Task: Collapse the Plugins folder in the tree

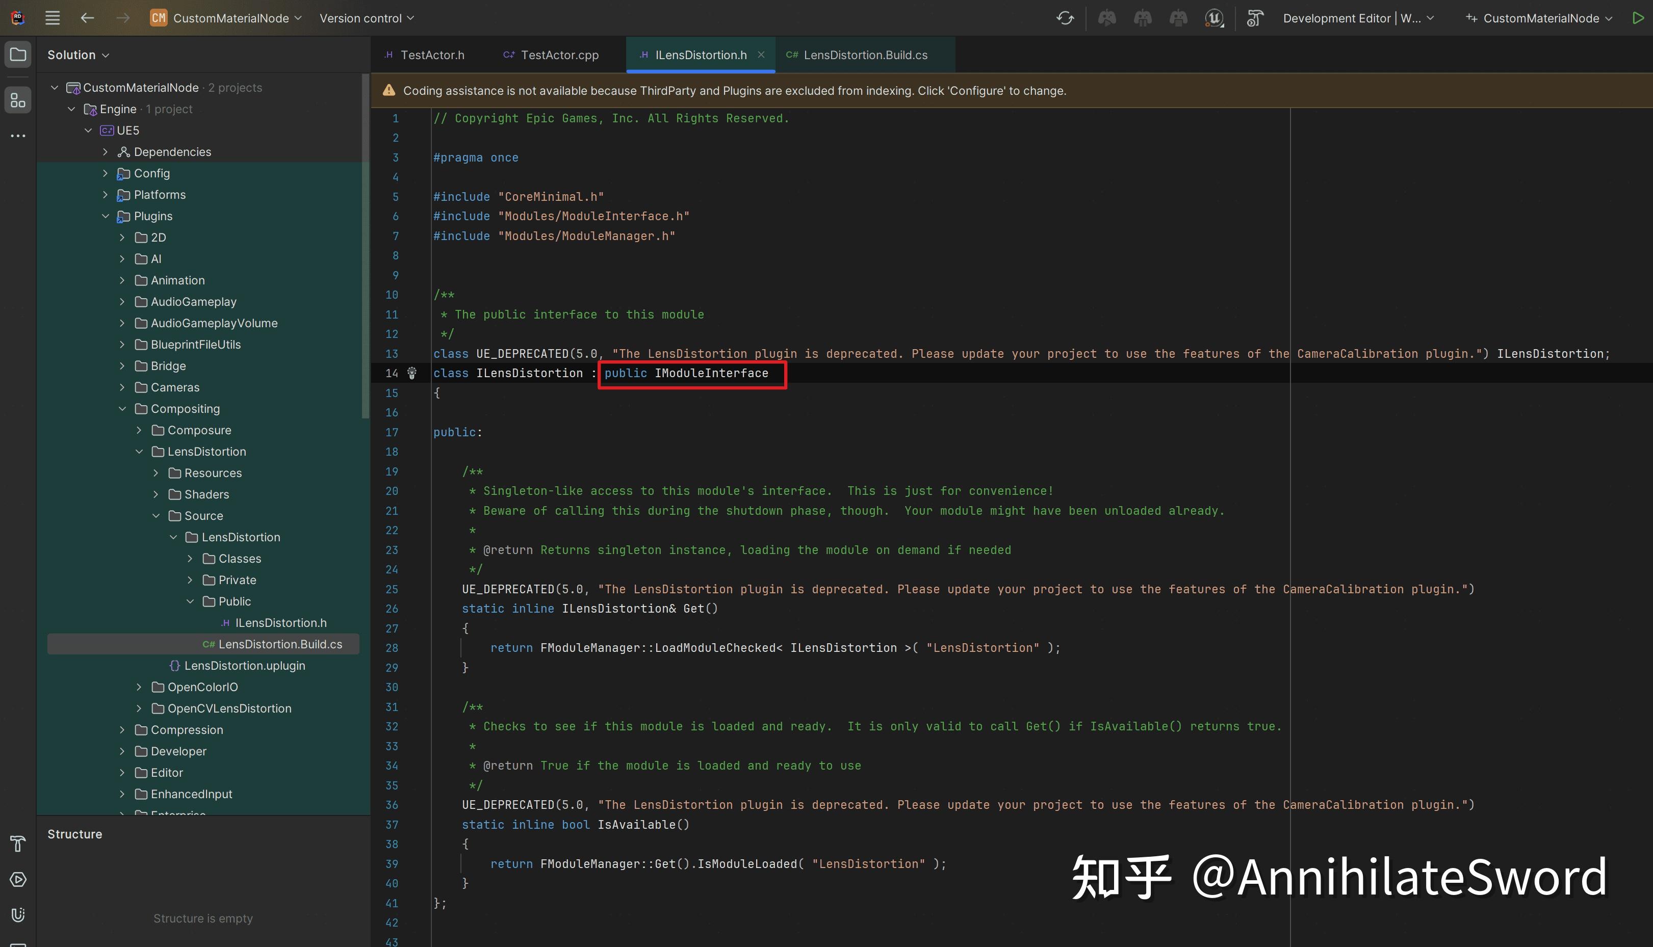Action: point(106,216)
